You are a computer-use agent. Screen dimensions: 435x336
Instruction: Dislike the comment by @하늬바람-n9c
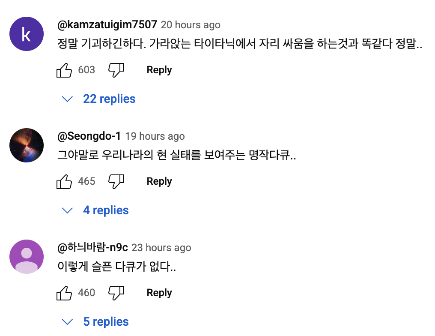click(x=116, y=293)
